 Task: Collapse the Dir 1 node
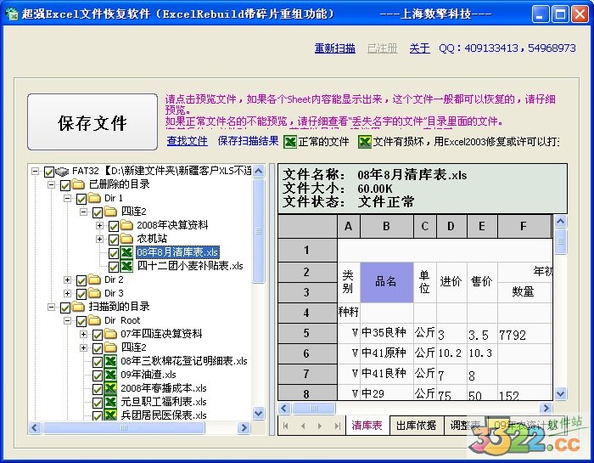(x=67, y=198)
